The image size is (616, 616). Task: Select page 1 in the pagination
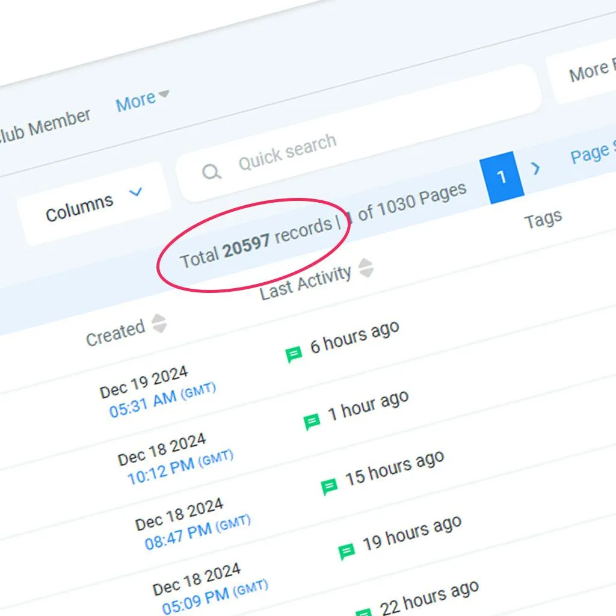502,177
